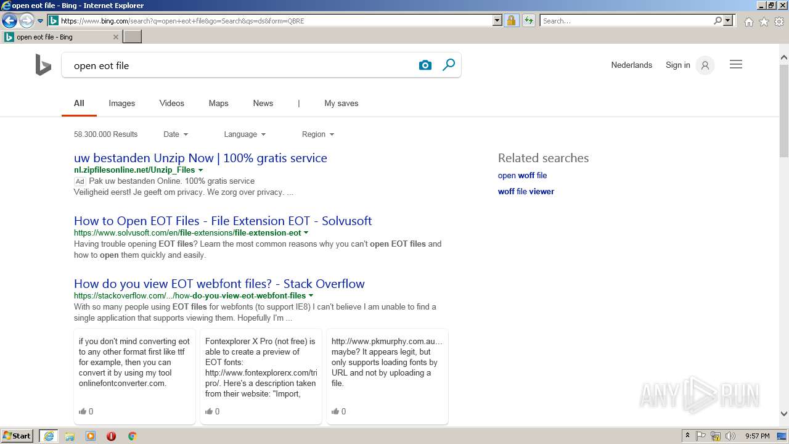The height and width of the screenshot is (444, 789).
Task: Click taskbar clock showing 9:57 PM
Action: (x=757, y=436)
